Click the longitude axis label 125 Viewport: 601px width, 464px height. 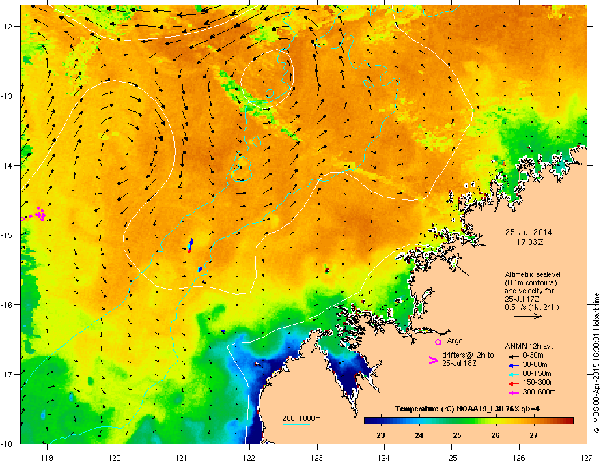point(451,457)
